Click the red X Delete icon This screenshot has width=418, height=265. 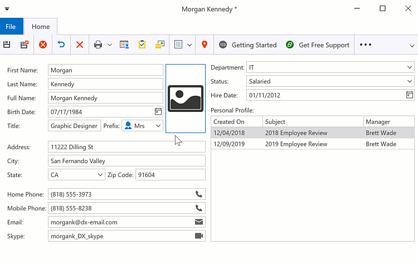coord(80,45)
